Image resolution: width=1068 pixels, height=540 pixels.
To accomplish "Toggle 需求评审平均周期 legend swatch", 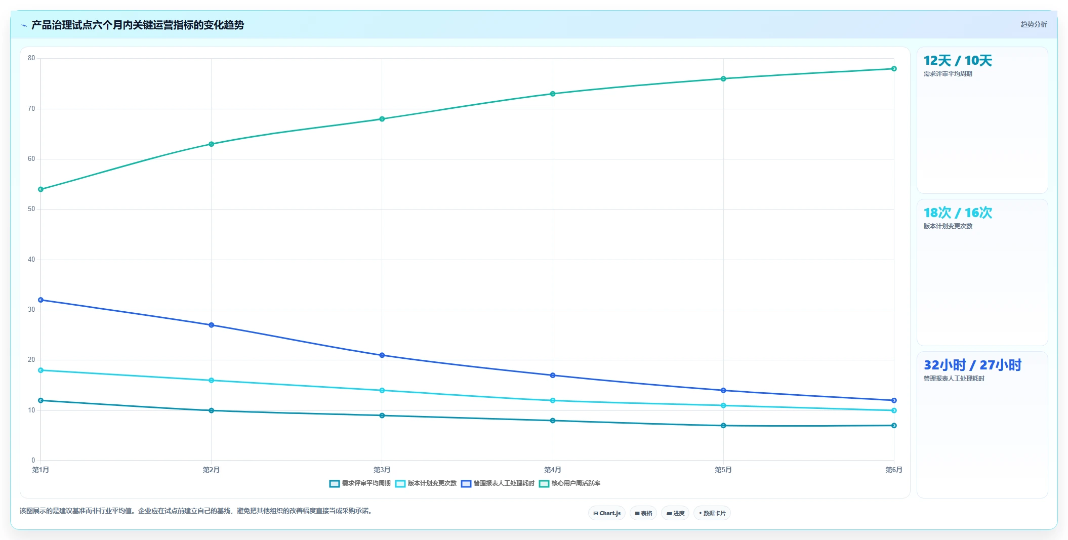I will (334, 484).
